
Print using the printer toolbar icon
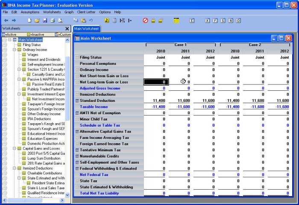click(x=53, y=20)
